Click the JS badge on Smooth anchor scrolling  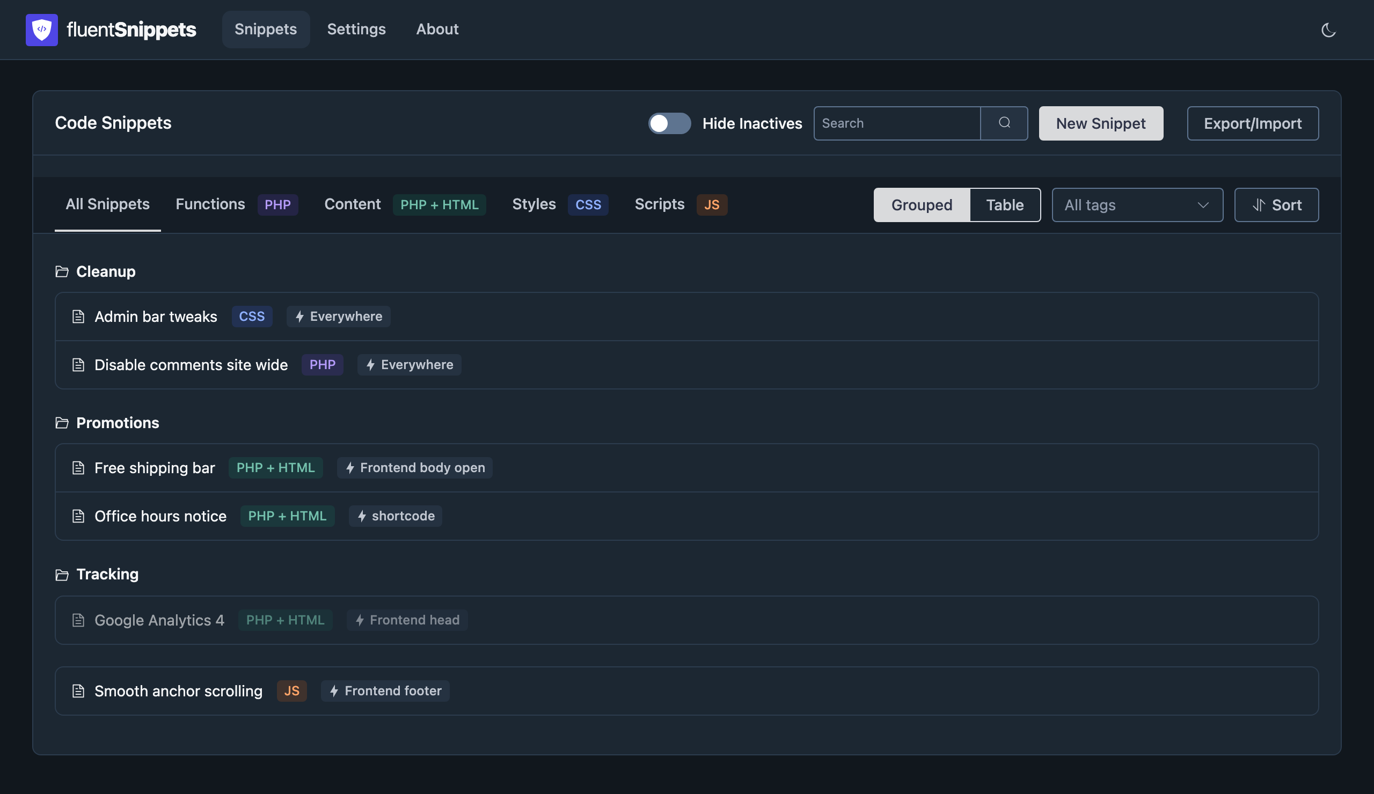(291, 691)
